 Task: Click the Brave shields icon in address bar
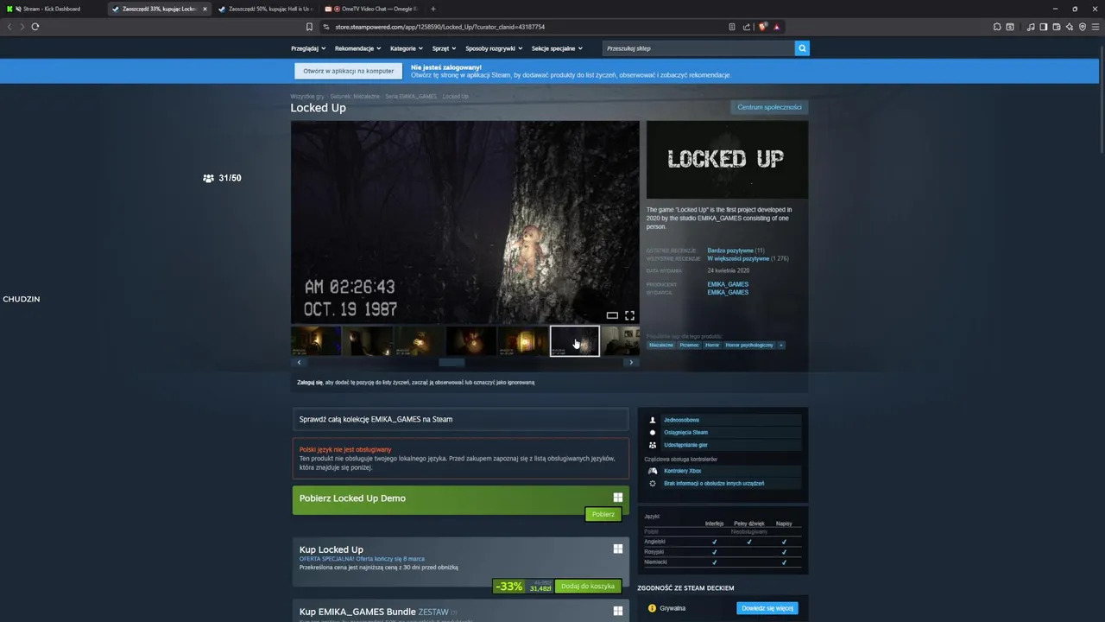point(763,27)
